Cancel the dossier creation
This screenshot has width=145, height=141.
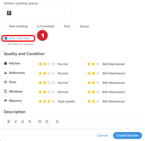click(102, 135)
